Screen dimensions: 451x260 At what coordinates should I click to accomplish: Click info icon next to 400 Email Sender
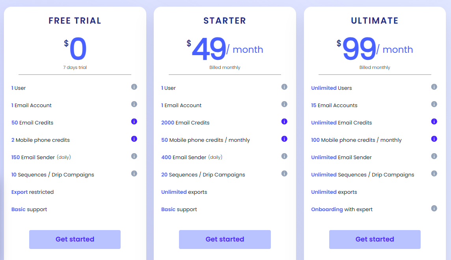point(284,156)
